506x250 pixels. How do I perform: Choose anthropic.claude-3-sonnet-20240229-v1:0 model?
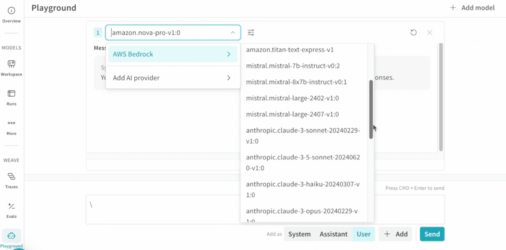click(x=302, y=136)
